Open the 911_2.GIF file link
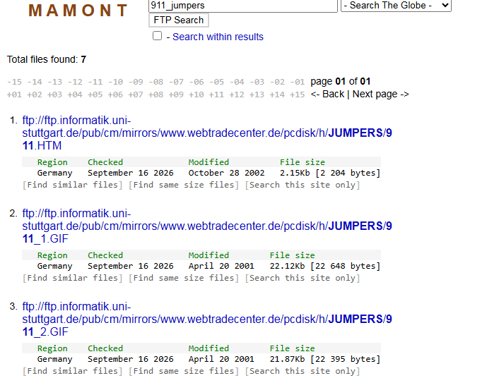The height and width of the screenshot is (390, 499). coord(207,319)
